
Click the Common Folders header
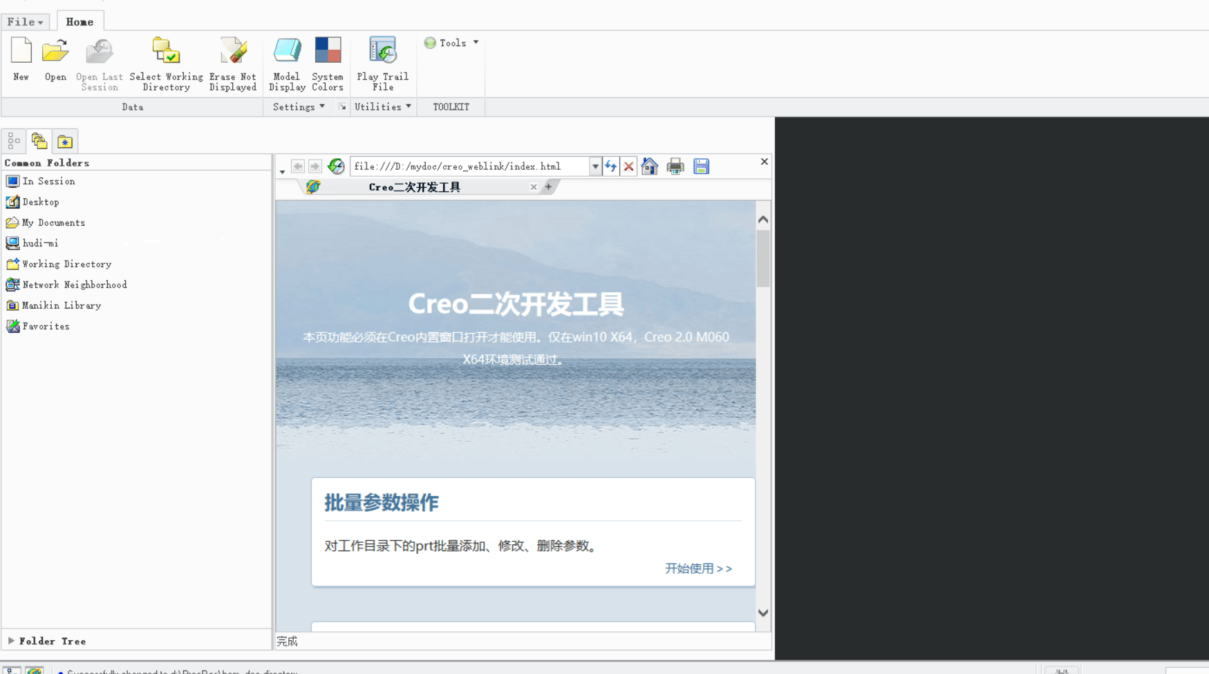point(47,163)
